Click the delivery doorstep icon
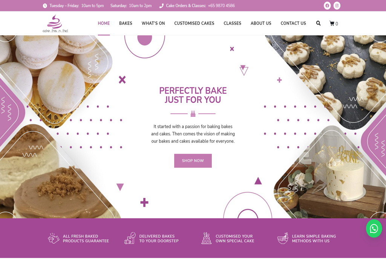The height and width of the screenshot is (262, 386). click(x=130, y=238)
